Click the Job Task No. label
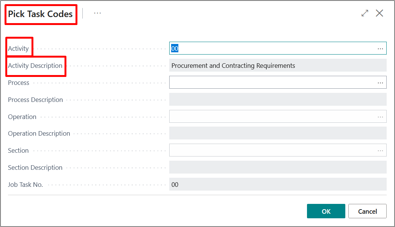The height and width of the screenshot is (227, 395). [25, 185]
